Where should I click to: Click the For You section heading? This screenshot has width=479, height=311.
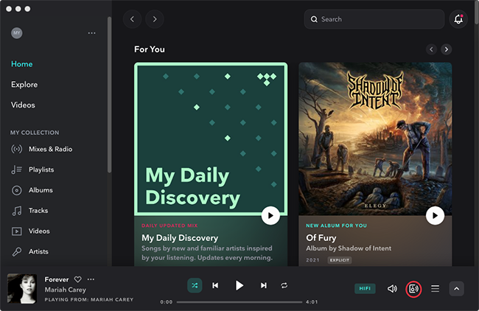150,49
